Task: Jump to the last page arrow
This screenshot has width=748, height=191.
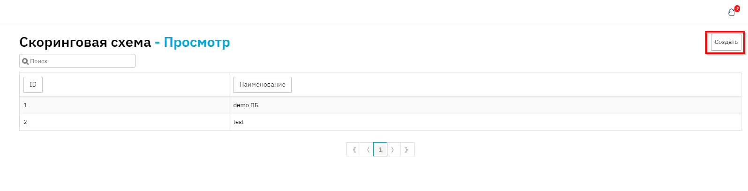Action: [407, 150]
